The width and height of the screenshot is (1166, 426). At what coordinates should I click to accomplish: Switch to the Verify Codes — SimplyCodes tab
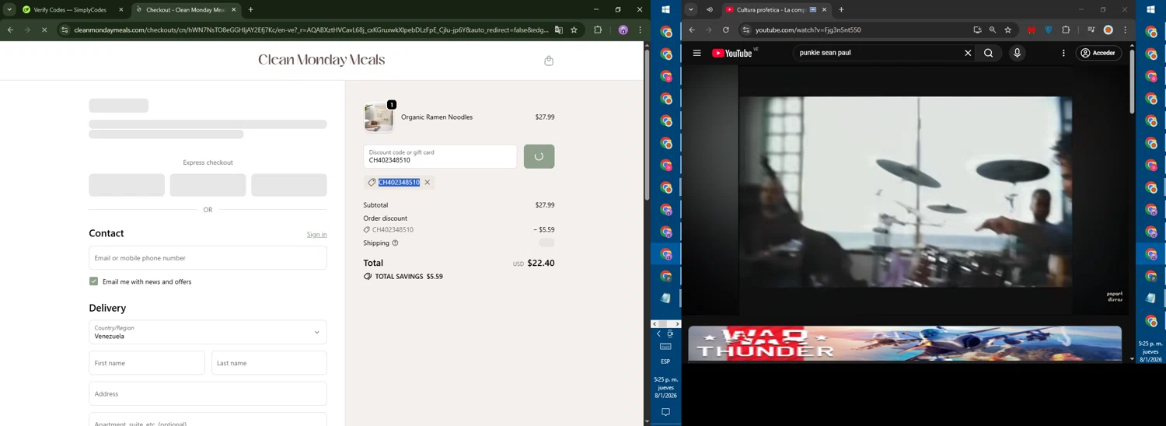click(x=70, y=10)
